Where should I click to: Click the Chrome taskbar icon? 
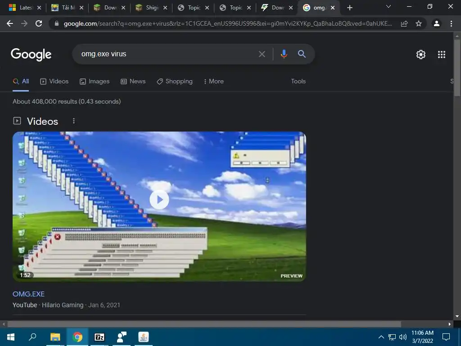point(77,337)
